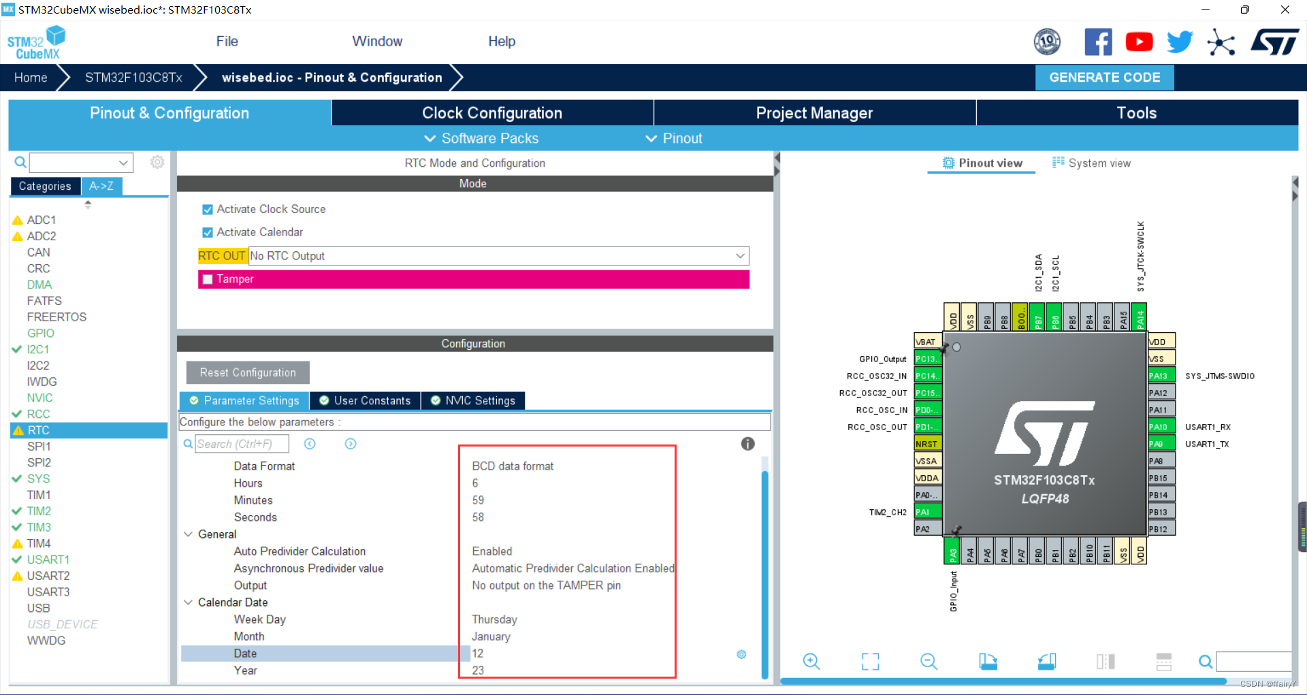This screenshot has height=695, width=1307.
Task: Click the pin search input field
Action: [1254, 662]
